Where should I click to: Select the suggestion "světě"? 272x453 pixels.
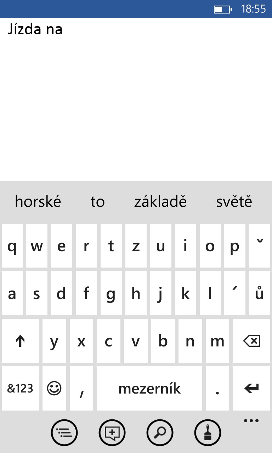(234, 202)
